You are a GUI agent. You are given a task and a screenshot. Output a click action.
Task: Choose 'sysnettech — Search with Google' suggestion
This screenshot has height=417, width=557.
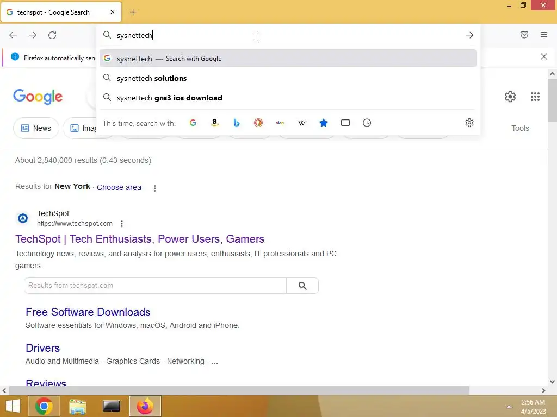[288, 59]
